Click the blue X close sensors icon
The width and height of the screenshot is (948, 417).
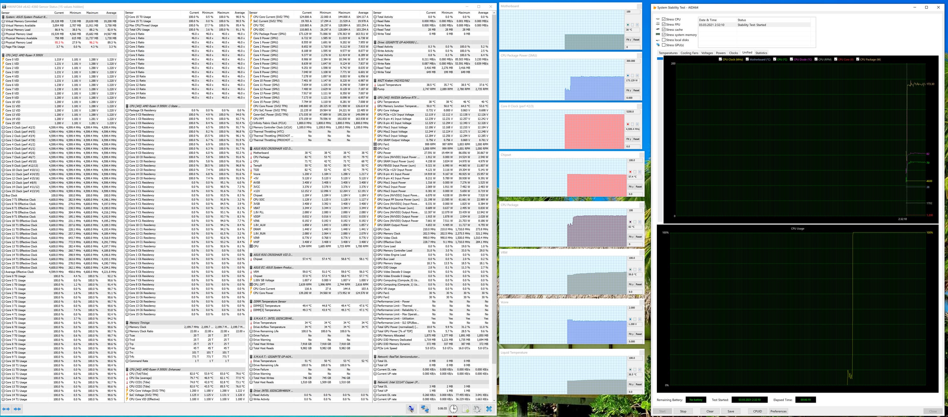(489, 408)
